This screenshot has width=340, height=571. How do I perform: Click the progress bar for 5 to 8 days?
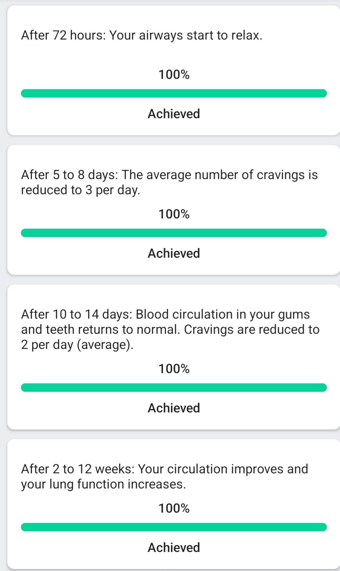pos(174,233)
